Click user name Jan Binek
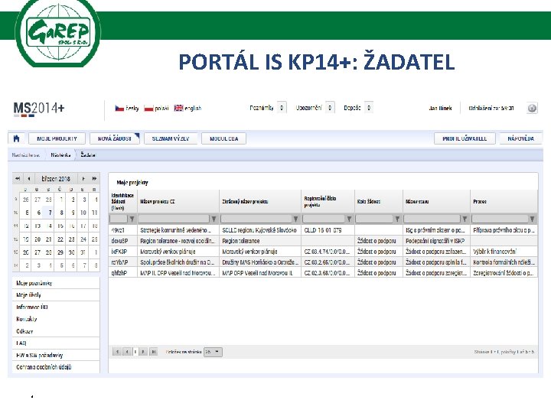Image resolution: width=551 pixels, height=413 pixels. point(440,108)
